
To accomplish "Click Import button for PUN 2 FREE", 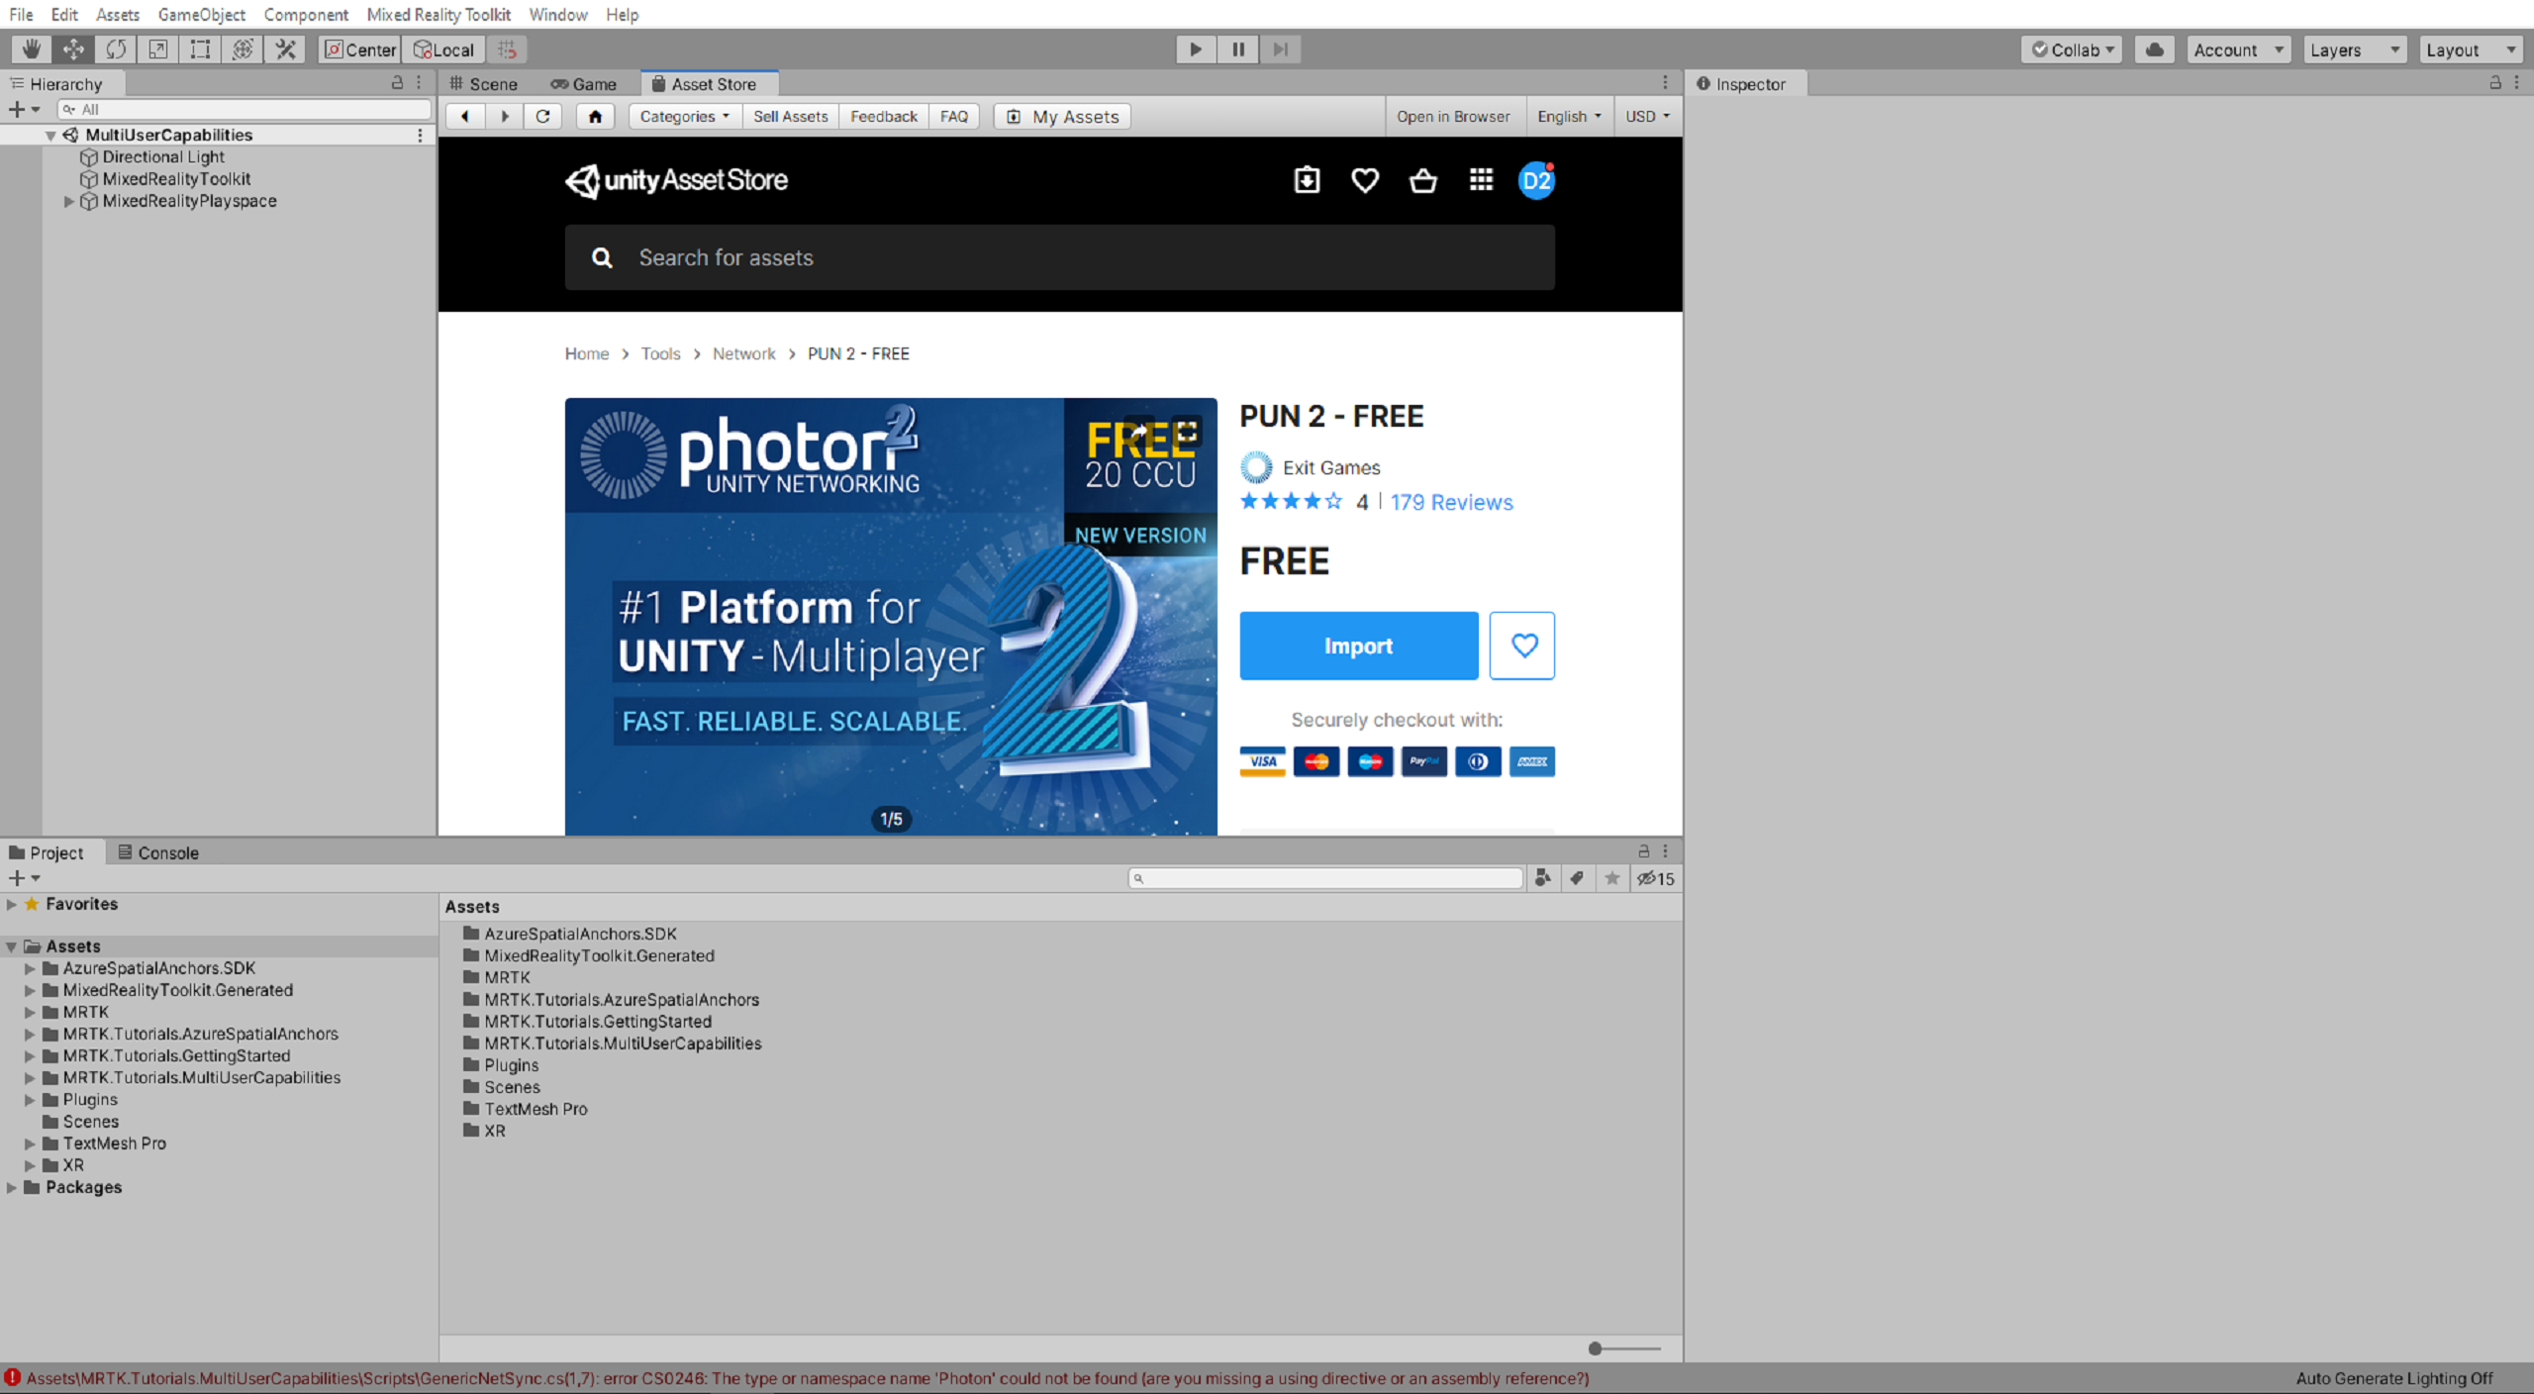I will pos(1355,644).
